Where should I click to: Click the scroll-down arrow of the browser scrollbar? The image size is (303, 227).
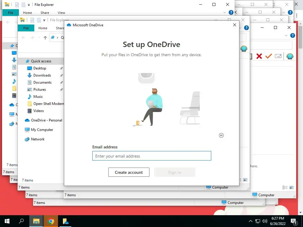point(301,213)
